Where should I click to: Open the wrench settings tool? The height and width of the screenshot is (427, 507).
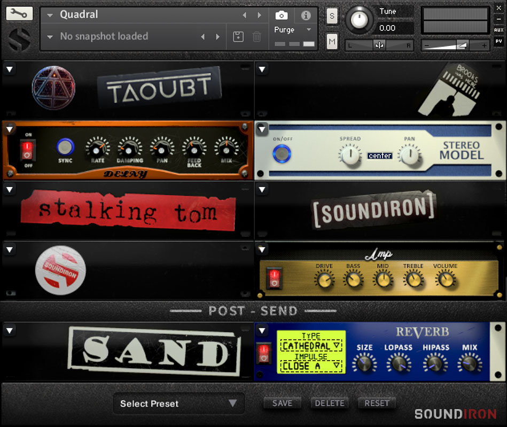click(19, 13)
